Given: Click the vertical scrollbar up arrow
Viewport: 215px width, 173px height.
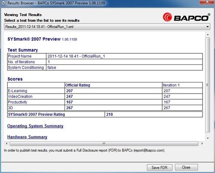Looking at the screenshot, I should [208, 35].
